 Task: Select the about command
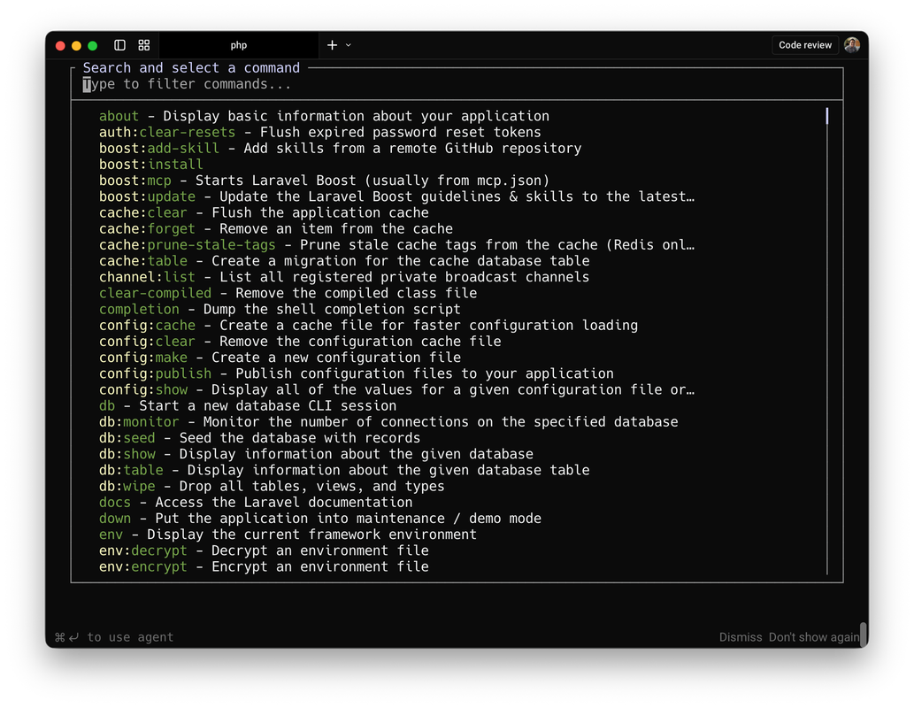click(119, 115)
